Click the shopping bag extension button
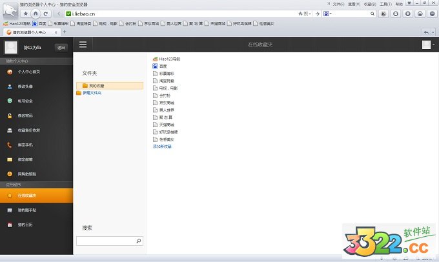 pyautogui.click(x=396, y=14)
